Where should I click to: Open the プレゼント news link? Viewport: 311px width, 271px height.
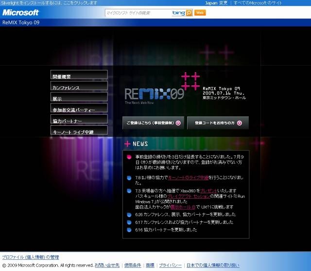pyautogui.click(x=209, y=191)
